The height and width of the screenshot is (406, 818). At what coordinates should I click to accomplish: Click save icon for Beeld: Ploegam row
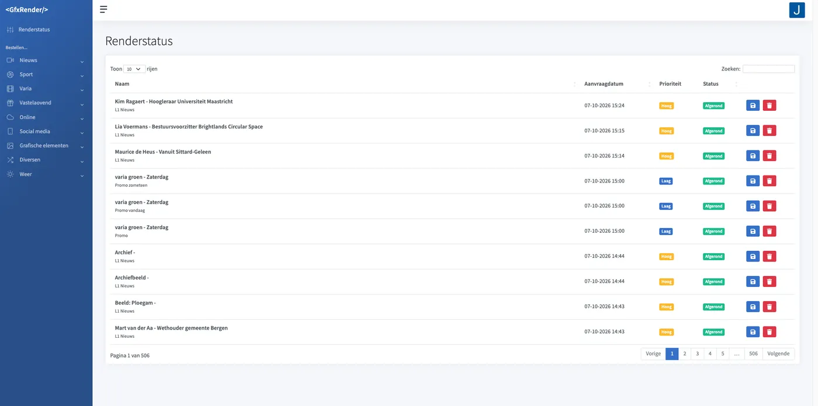click(x=753, y=306)
